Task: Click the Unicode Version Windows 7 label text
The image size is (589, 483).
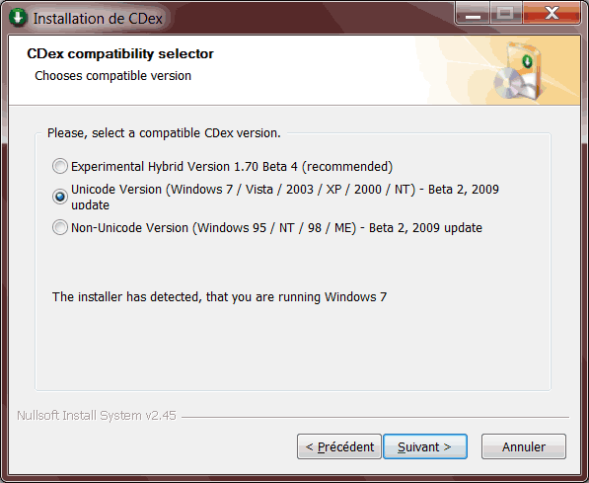Action: click(285, 197)
